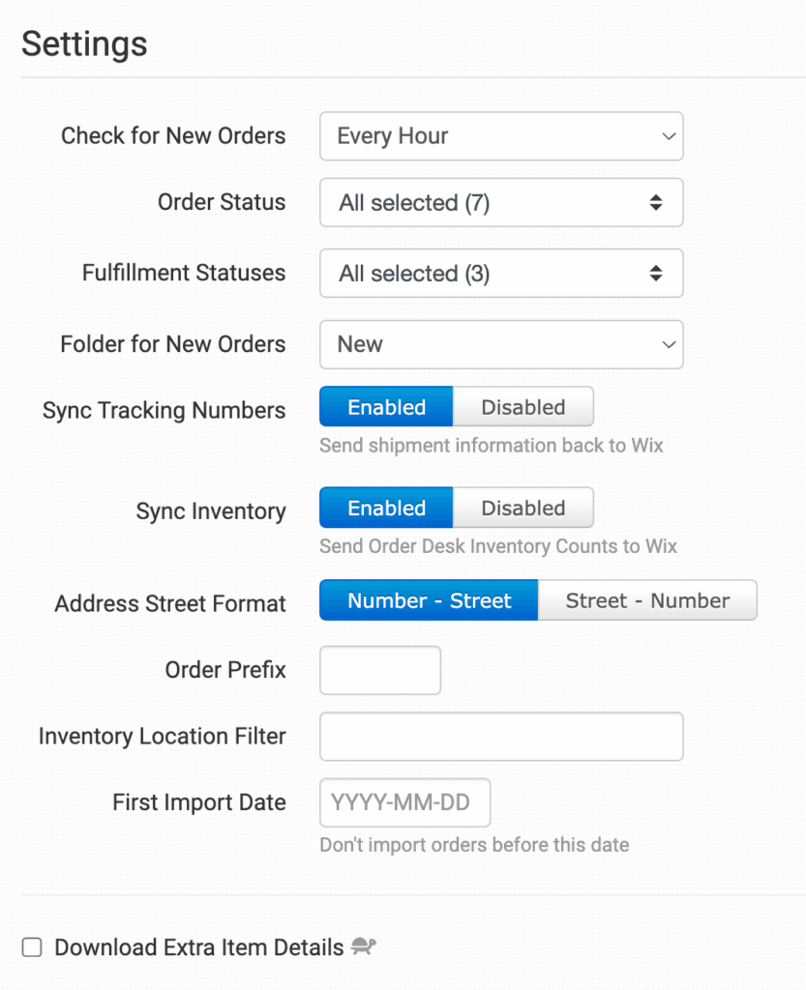Image resolution: width=806 pixels, height=990 pixels.
Task: Click the First Import Date field
Action: pyautogui.click(x=404, y=802)
